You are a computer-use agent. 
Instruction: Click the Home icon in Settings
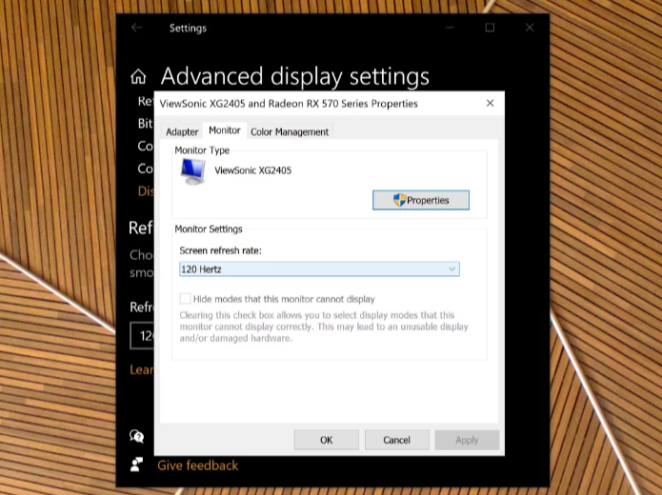[x=138, y=77]
